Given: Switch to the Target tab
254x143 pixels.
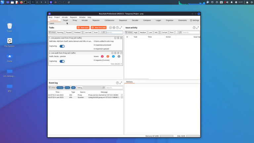Looking at the screenshot, I should click(x=65, y=20).
